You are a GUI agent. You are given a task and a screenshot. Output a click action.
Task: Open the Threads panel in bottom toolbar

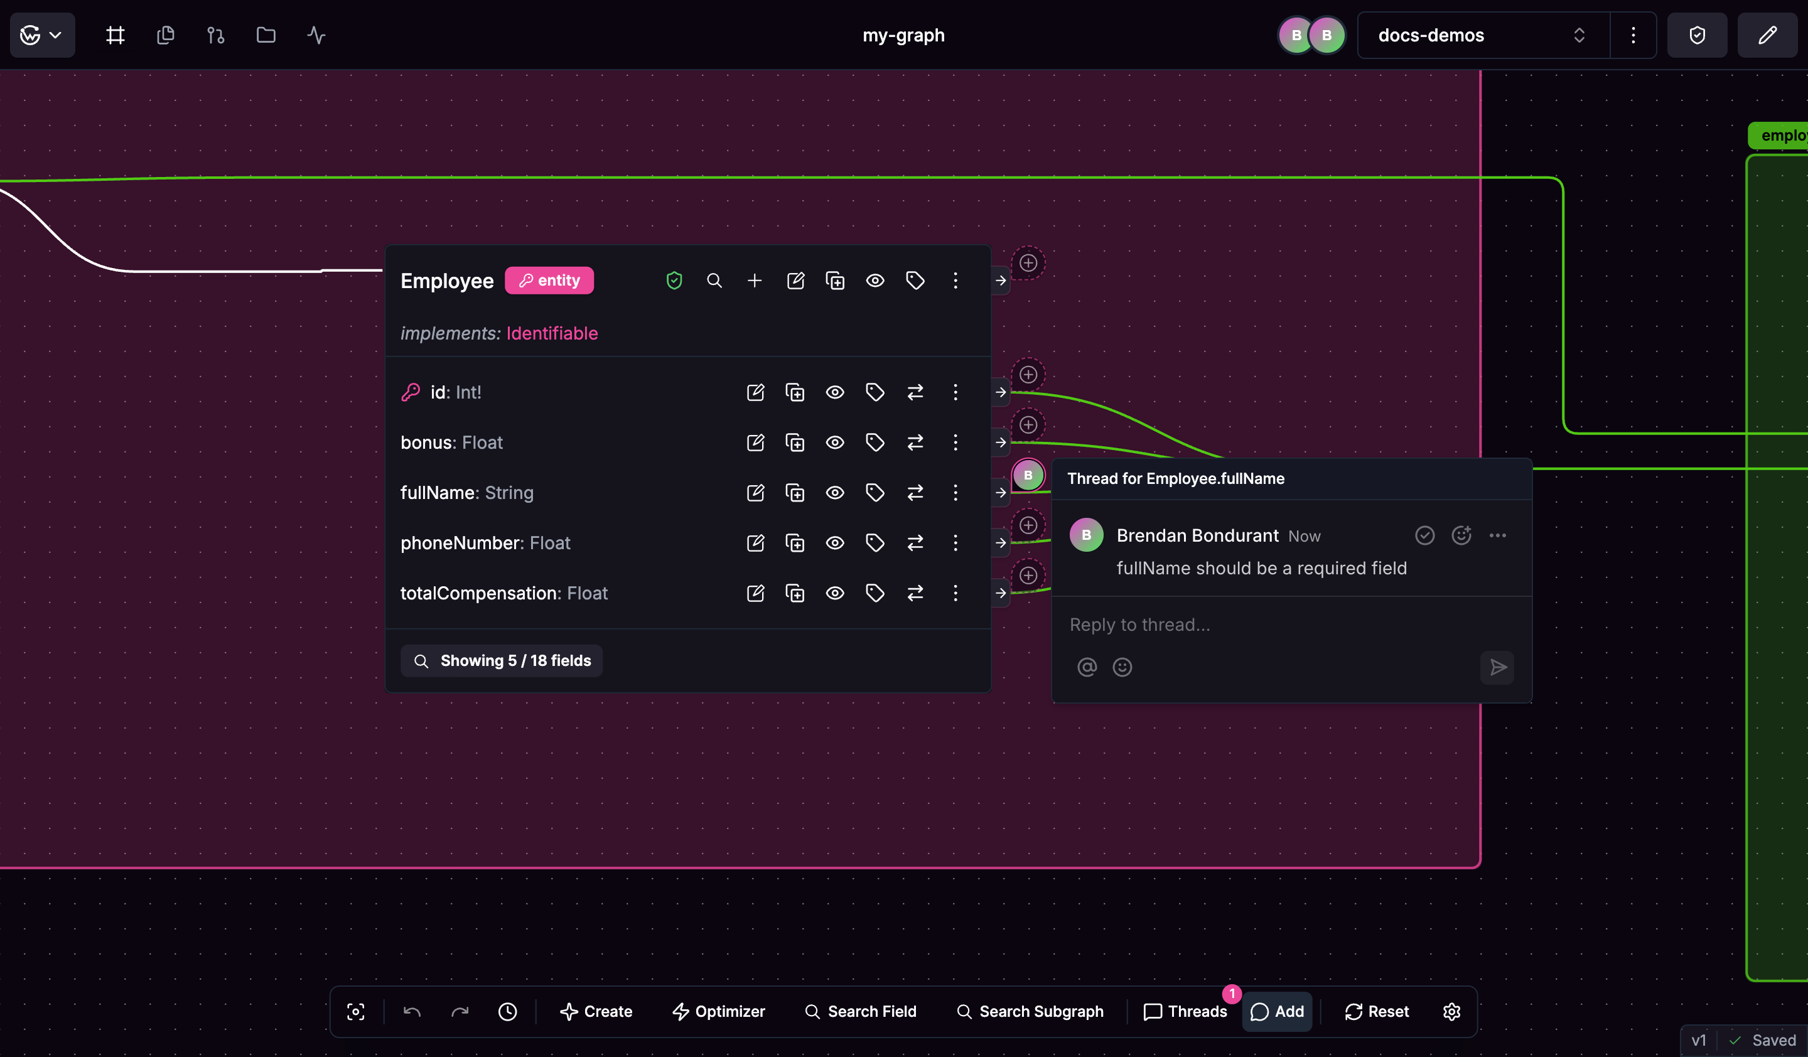[x=1185, y=1011]
